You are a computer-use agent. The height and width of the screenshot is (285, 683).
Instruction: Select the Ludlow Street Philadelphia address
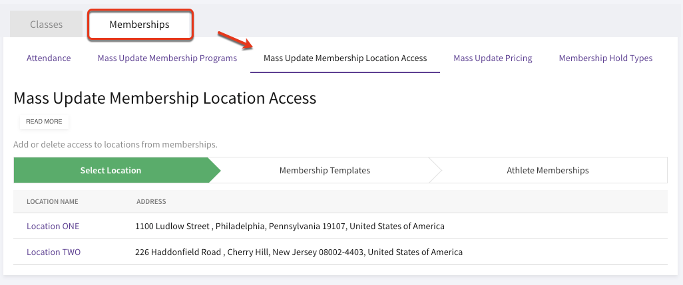(290, 227)
